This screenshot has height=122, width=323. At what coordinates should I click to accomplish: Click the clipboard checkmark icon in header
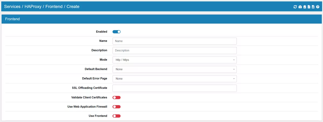[x=305, y=7]
